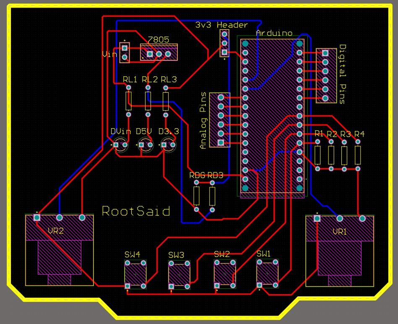Click the R4 resistor body
398x324 pixels.
pos(358,155)
